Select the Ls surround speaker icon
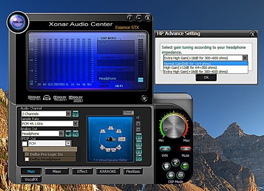Image resolution: width=264 pixels, height=191 pixels. pos(102,147)
